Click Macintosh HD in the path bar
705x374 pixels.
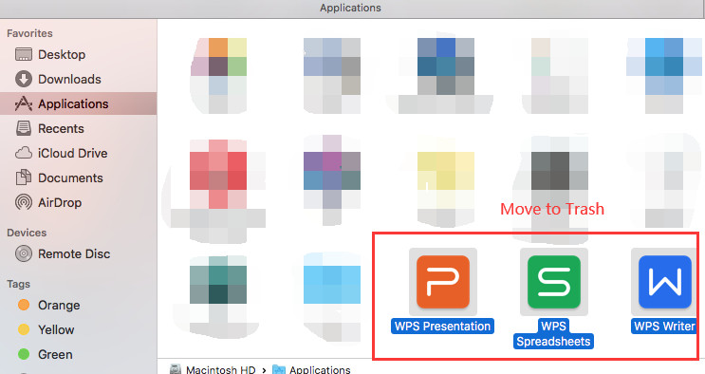click(213, 370)
